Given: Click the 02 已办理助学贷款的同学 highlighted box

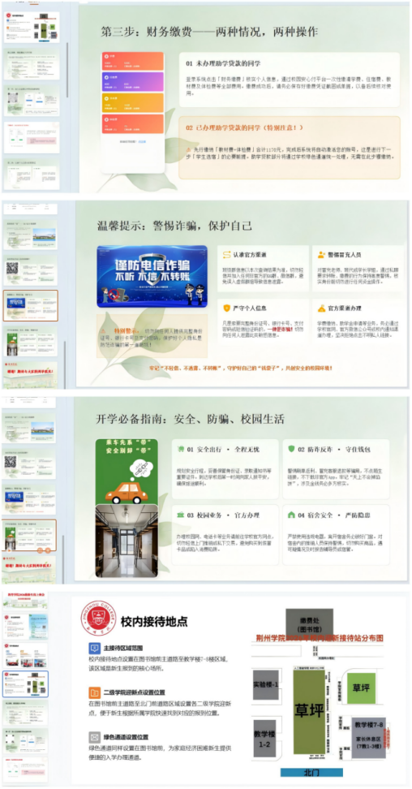Looking at the screenshot, I should coord(290,148).
